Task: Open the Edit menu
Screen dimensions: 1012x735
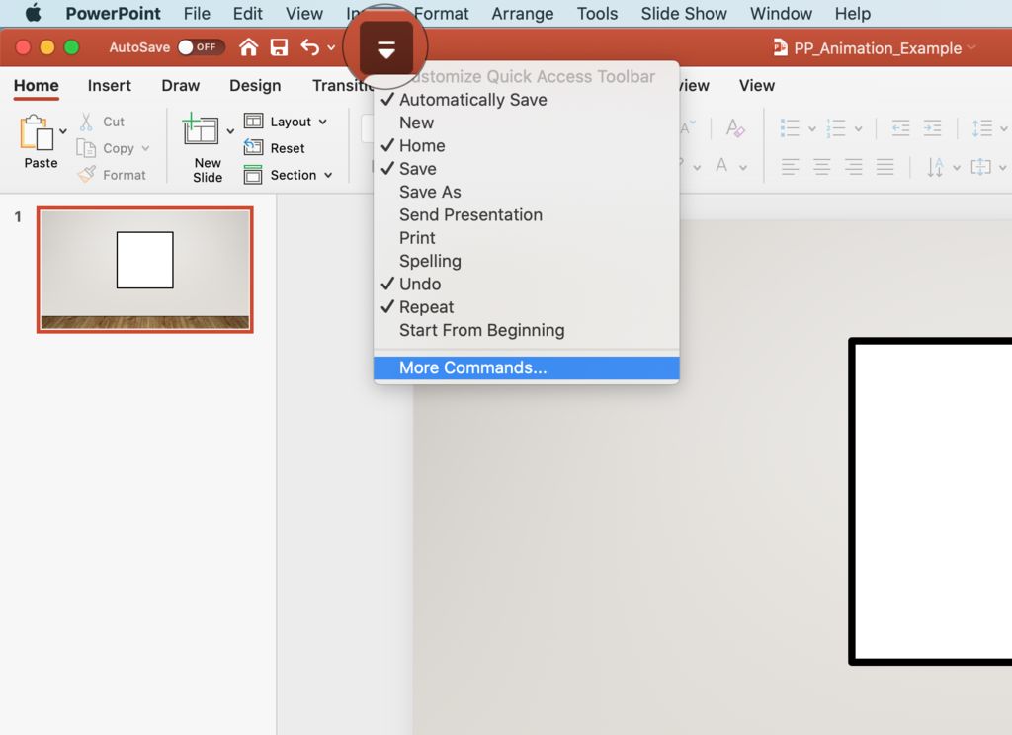Action: point(248,14)
